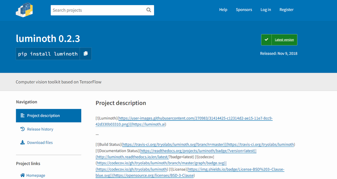Click the search magnifier icon
Screen dimensions: 337x179
[x=149, y=10]
